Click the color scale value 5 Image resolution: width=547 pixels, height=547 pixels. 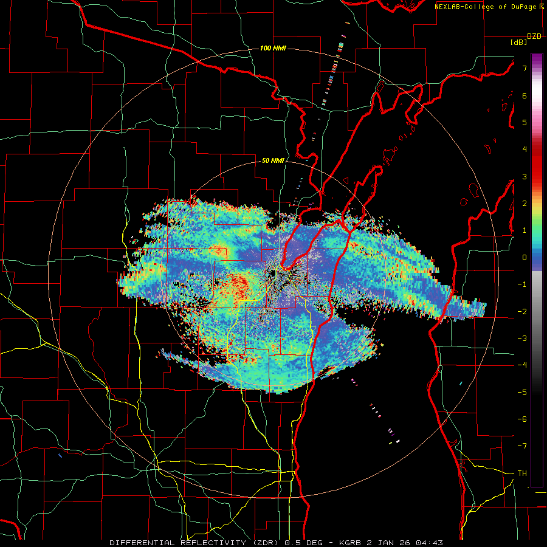tap(525, 122)
